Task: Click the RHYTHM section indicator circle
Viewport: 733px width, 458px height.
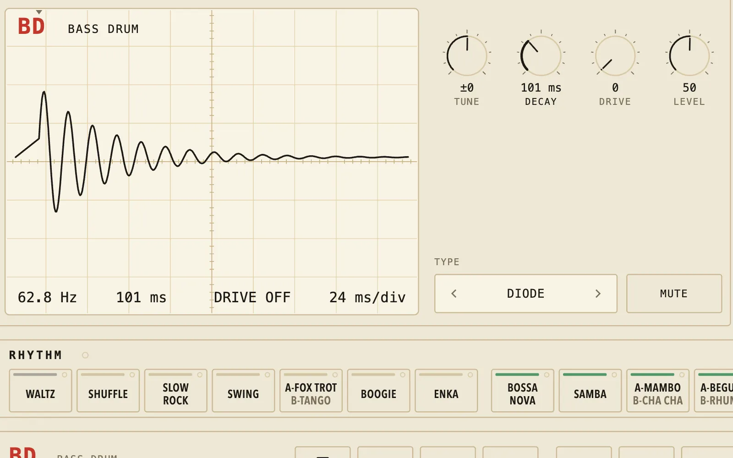Action: (x=85, y=355)
